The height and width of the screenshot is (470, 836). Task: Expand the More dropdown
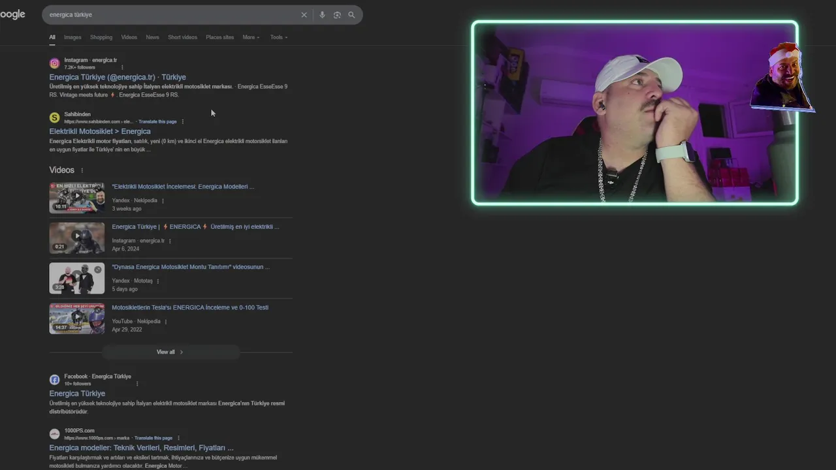pyautogui.click(x=251, y=37)
